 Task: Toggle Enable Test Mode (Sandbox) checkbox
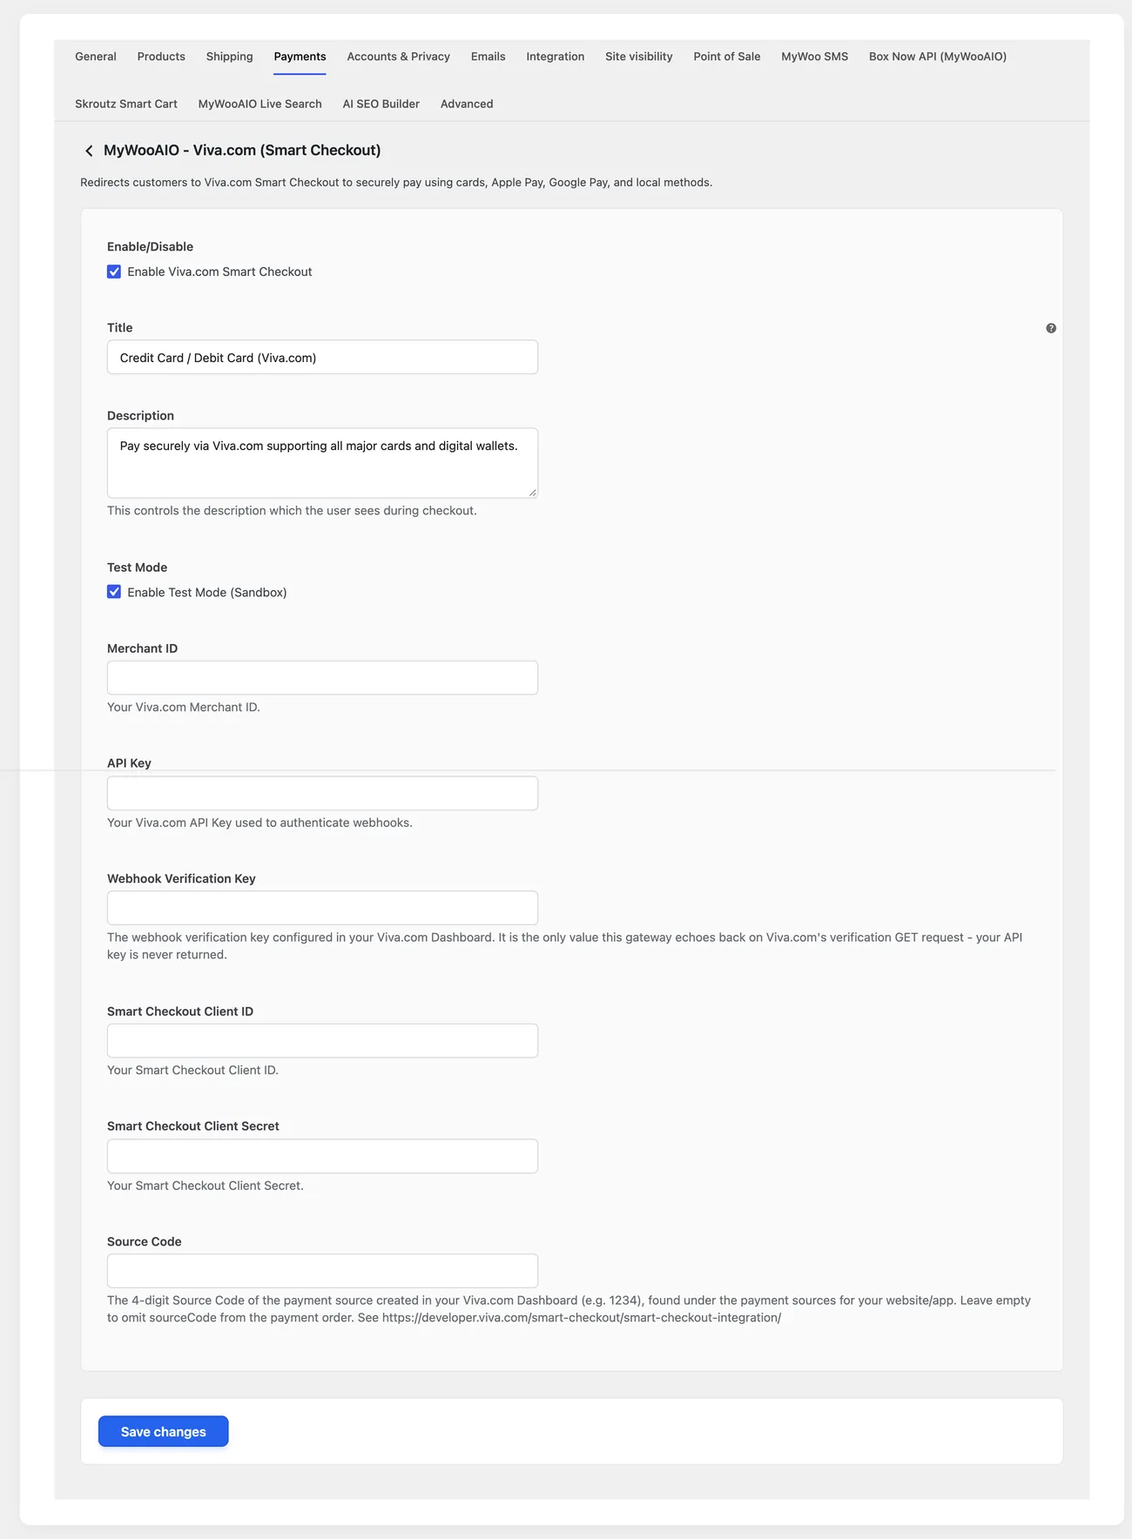tap(114, 592)
